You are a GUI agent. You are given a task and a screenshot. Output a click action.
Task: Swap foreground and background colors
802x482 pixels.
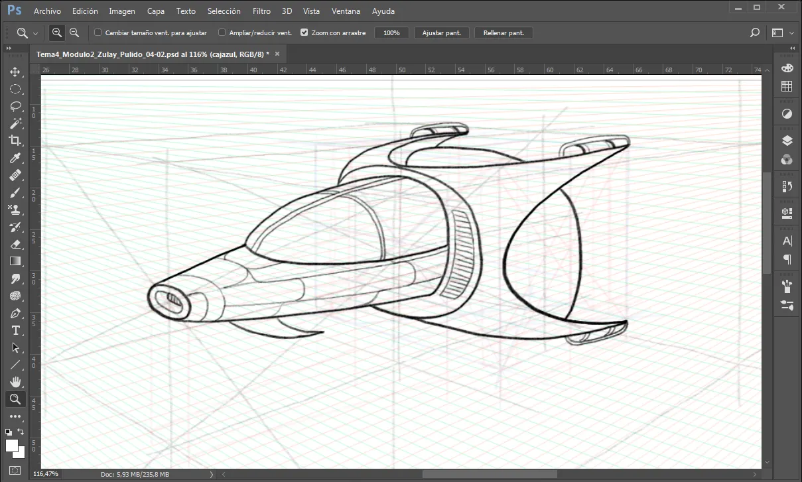point(21,432)
